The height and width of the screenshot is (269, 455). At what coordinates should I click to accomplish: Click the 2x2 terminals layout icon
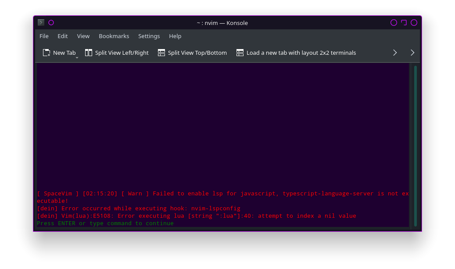point(240,53)
